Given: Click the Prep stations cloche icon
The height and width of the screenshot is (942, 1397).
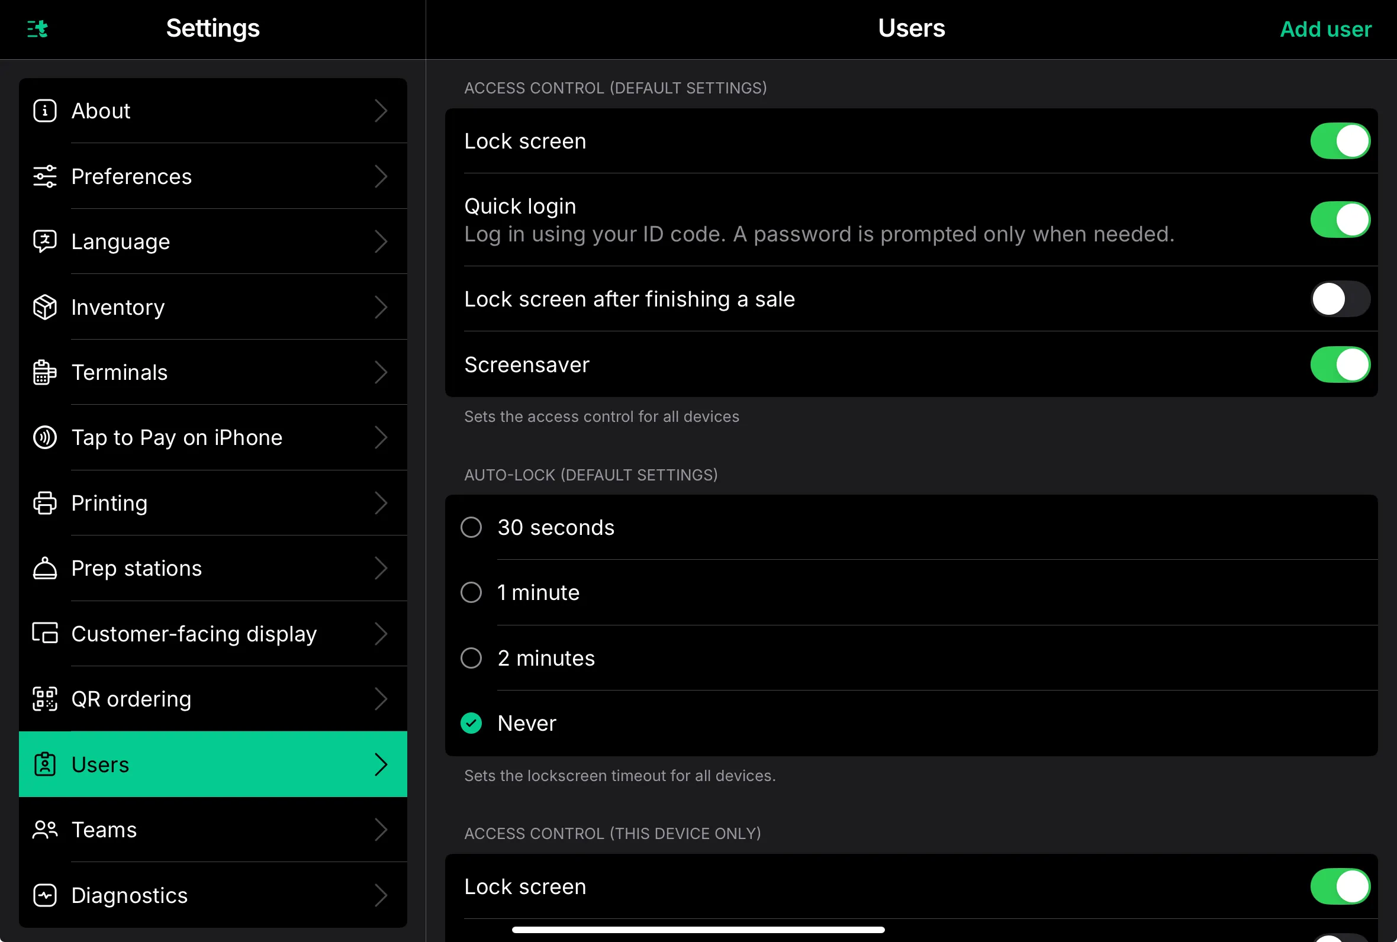Looking at the screenshot, I should [45, 568].
